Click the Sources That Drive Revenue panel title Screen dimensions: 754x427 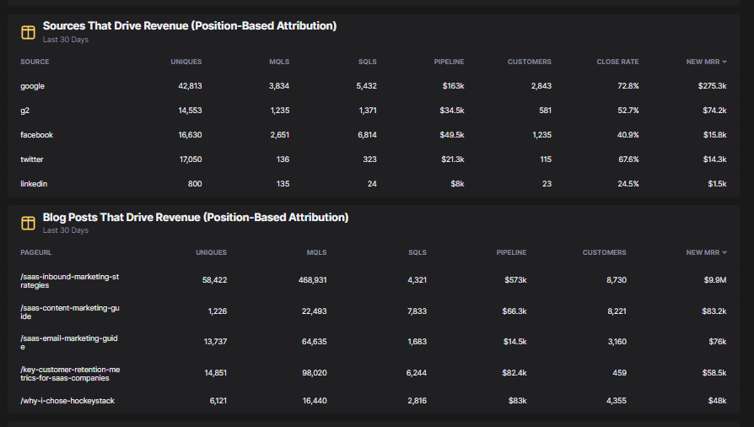tap(190, 26)
